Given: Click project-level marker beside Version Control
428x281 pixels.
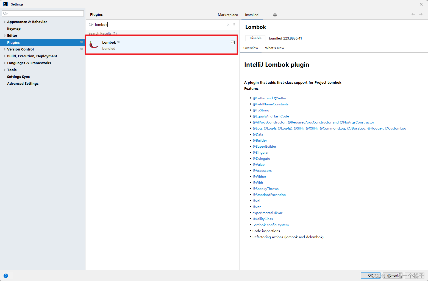Looking at the screenshot, I should coord(81,49).
